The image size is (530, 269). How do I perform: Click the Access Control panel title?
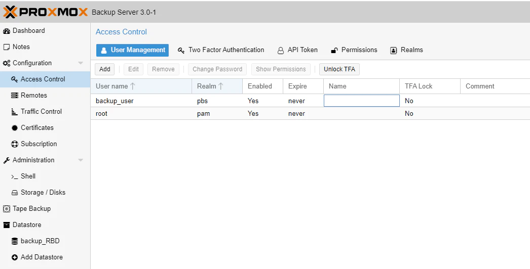(x=121, y=32)
